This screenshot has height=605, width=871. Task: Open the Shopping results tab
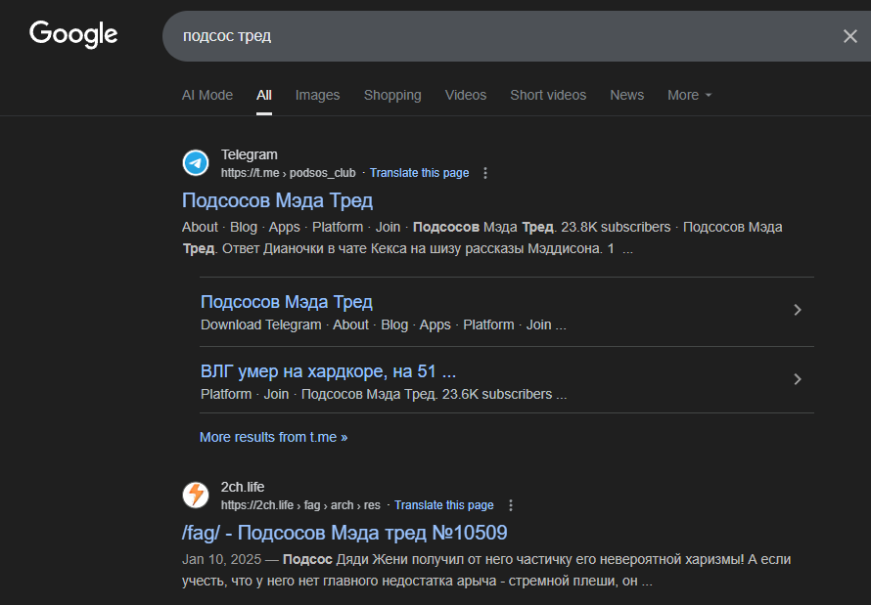(392, 95)
